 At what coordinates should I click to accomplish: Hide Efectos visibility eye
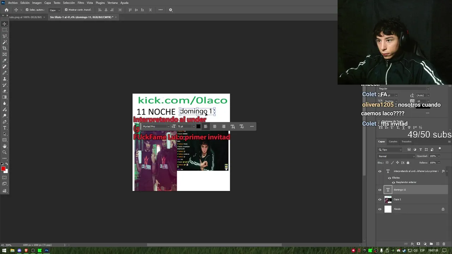pyautogui.click(x=389, y=178)
